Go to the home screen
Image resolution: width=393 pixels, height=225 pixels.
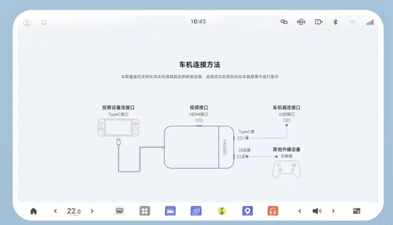33,211
